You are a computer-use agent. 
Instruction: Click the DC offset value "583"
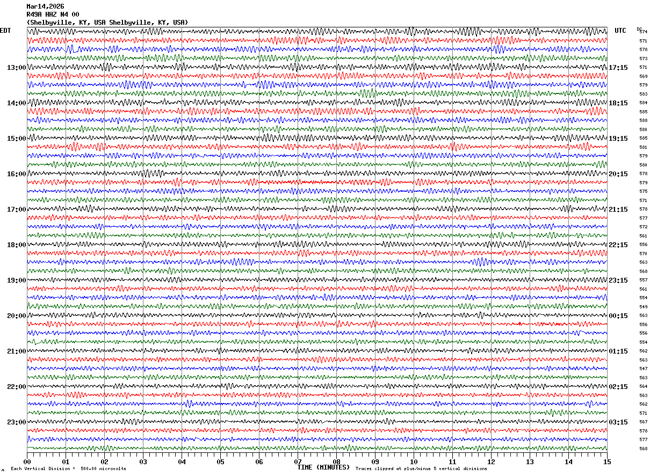pyautogui.click(x=643, y=94)
